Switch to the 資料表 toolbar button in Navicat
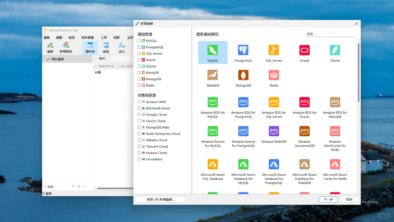The height and width of the screenshot is (222, 394). tap(90, 48)
